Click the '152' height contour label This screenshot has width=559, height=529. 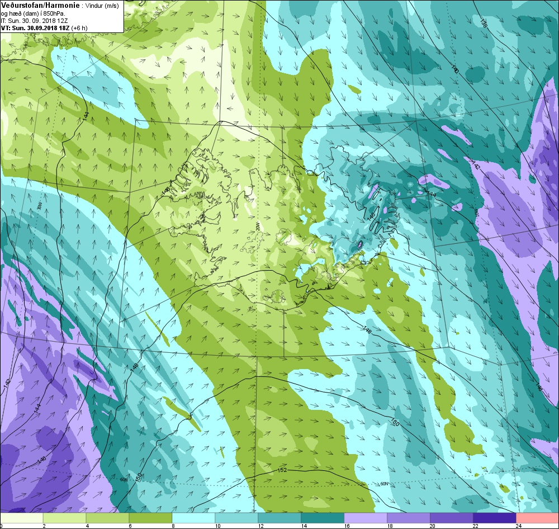pos(282,470)
